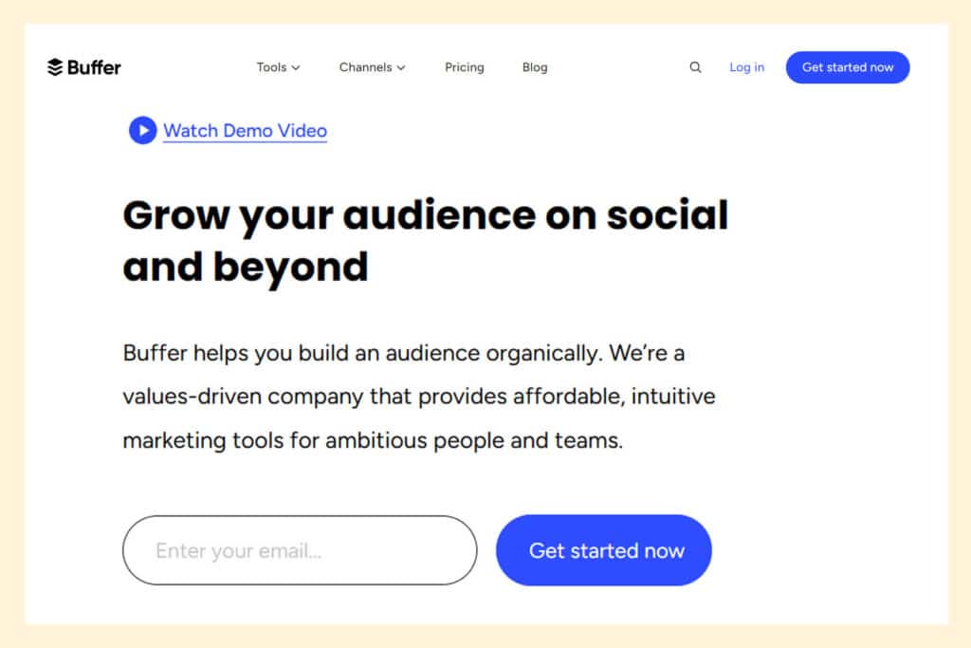Expand the chevron arrow beside Tools
The image size is (971, 648).
pos(296,67)
